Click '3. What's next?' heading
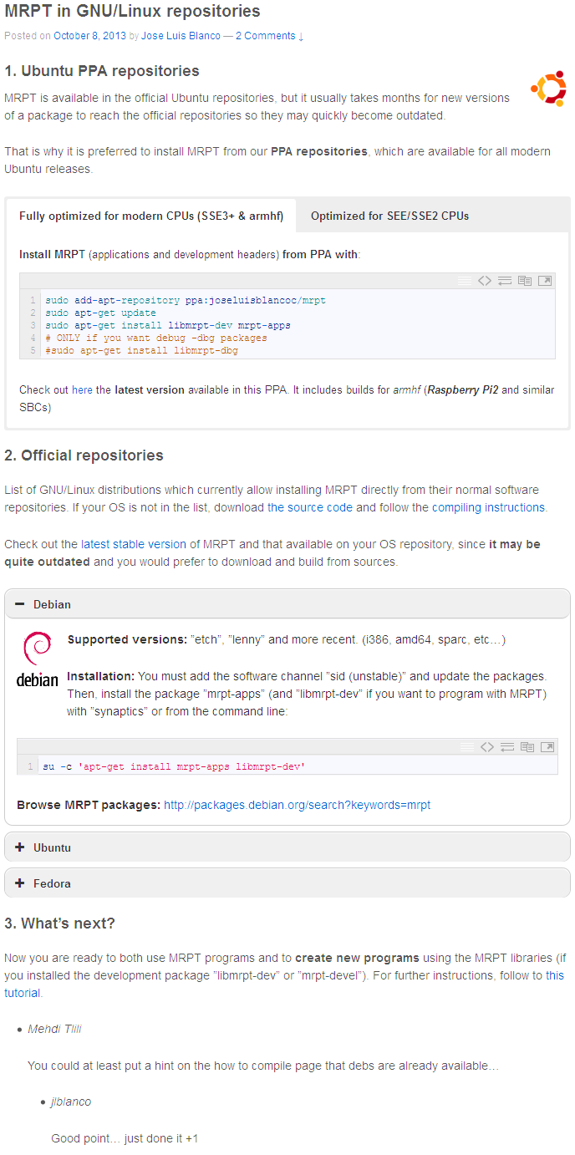This screenshot has width=575, height=1155. (59, 923)
